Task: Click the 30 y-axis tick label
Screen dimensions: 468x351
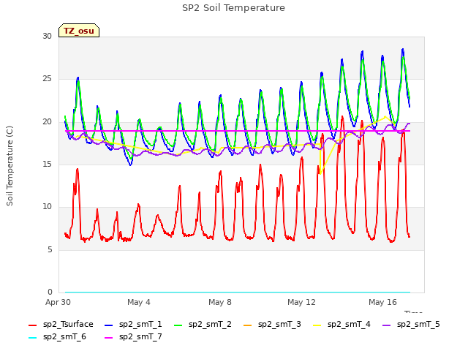Action: tap(47, 36)
